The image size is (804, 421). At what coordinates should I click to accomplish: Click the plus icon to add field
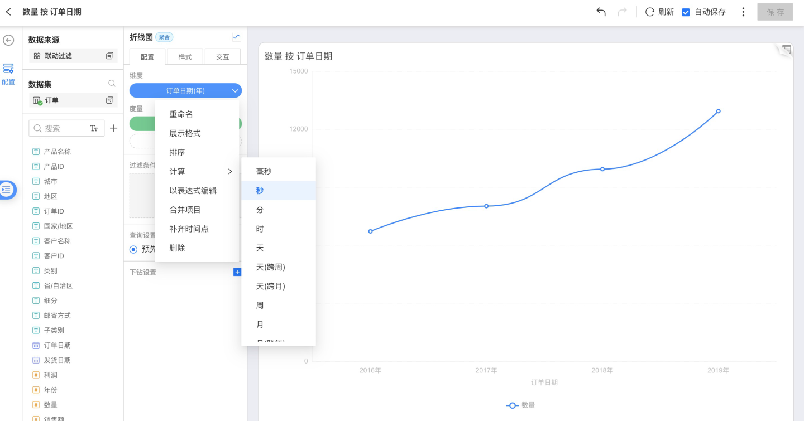pos(113,128)
